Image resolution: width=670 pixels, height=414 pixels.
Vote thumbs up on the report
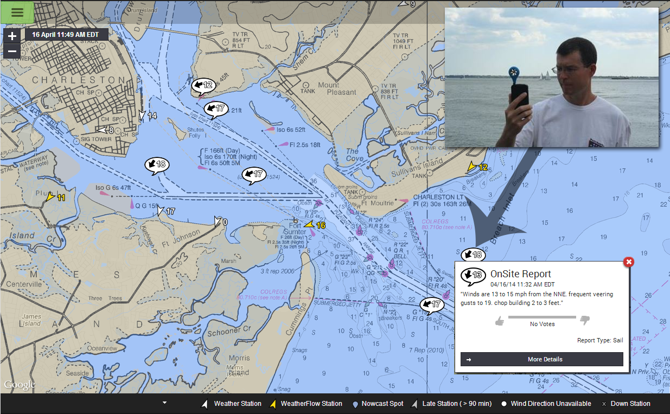500,321
